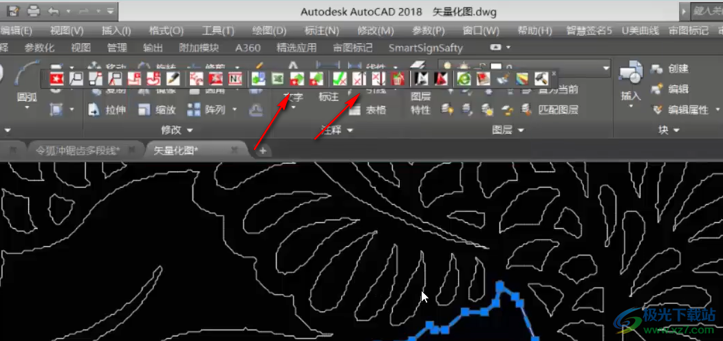The image size is (723, 341).
Task: Click the 创建 (Create block) button
Action: point(669,69)
